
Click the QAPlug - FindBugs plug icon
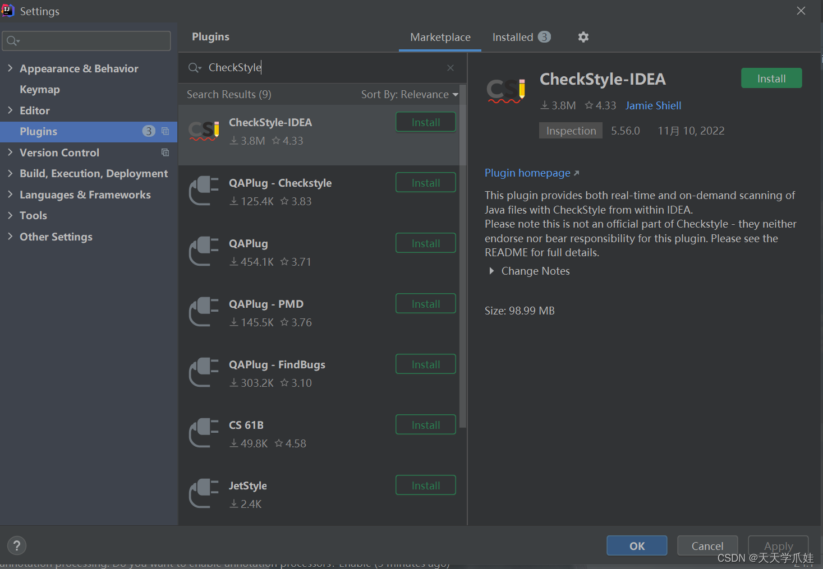[204, 373]
